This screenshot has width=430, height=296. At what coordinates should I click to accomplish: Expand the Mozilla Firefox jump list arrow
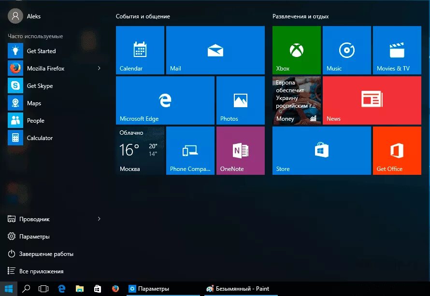tap(99, 68)
